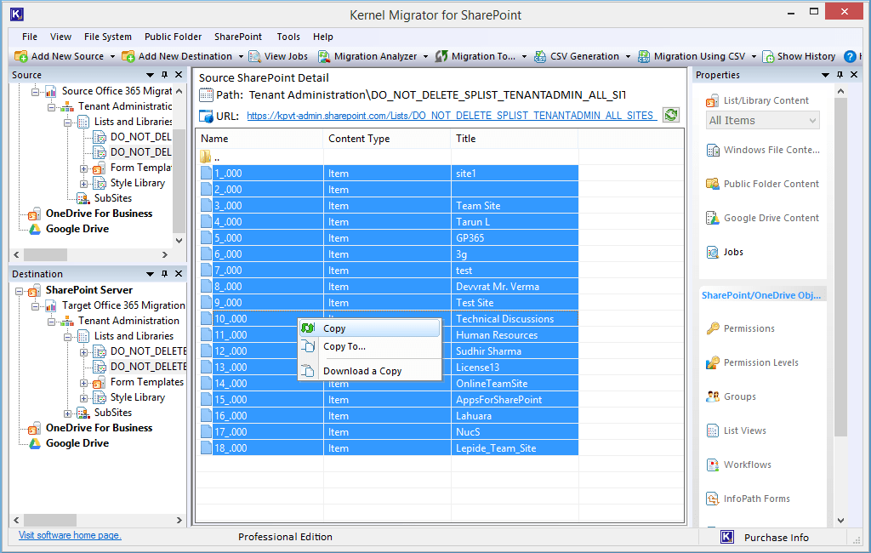The height and width of the screenshot is (553, 871).
Task: Choose Public Folder Content in Properties
Action: tap(762, 184)
